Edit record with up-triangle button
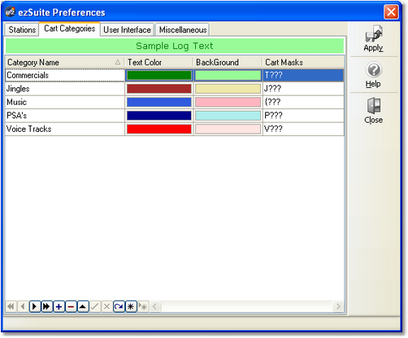 click(x=83, y=307)
